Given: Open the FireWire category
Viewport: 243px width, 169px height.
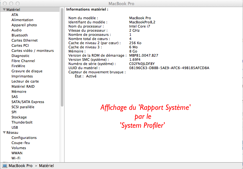Looking at the screenshot, I should pos(18,66).
